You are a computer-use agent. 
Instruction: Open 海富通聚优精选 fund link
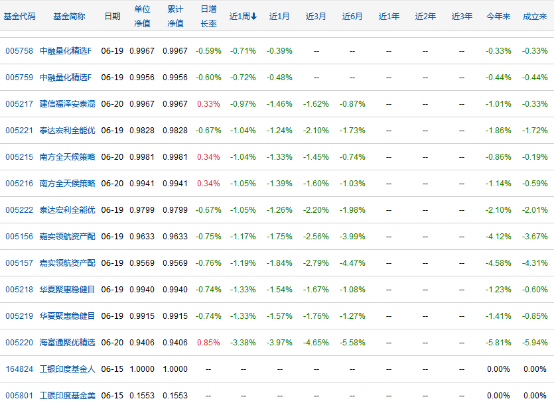pyautogui.click(x=67, y=343)
